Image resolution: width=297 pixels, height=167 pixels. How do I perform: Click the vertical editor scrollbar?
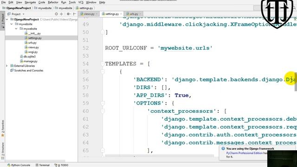(x=296, y=82)
